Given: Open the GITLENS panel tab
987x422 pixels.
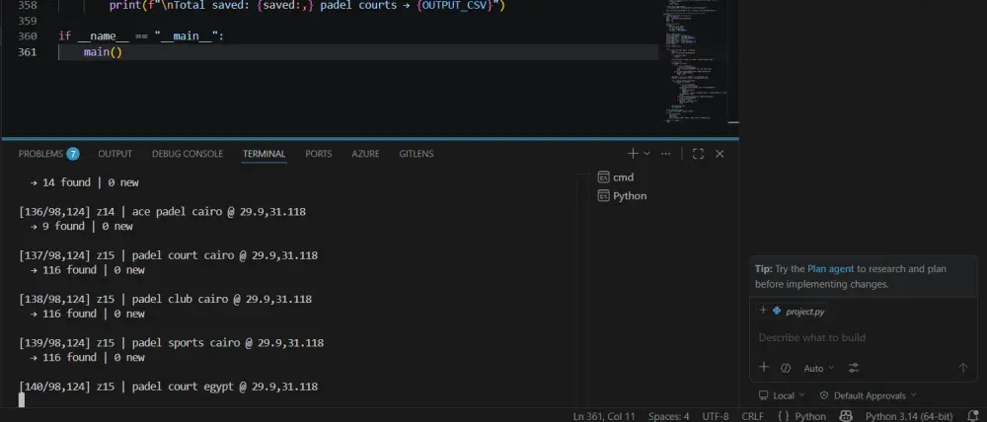Looking at the screenshot, I should point(417,154).
